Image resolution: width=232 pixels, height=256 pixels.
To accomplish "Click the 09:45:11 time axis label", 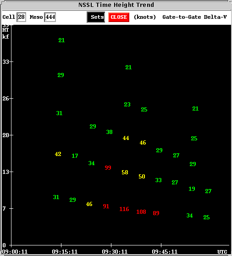I will coord(165,251).
